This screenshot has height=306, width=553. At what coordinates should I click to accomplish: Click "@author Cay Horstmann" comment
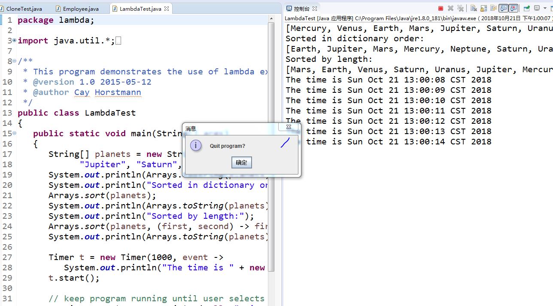pos(87,92)
